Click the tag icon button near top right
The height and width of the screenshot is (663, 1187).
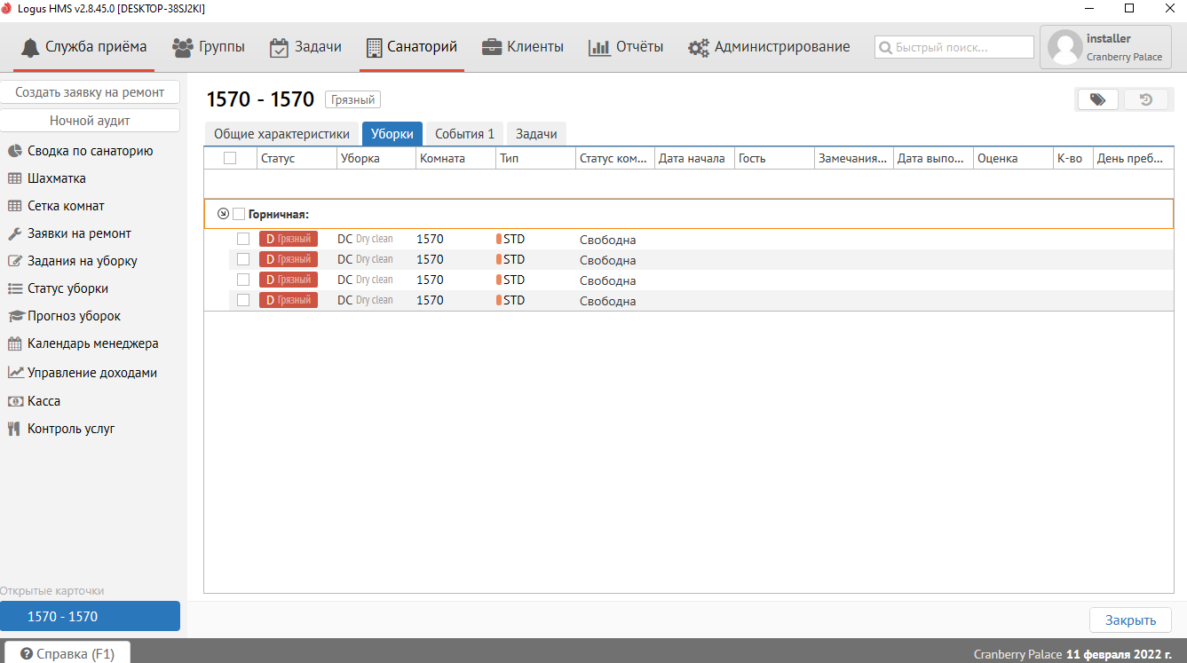[x=1098, y=99]
